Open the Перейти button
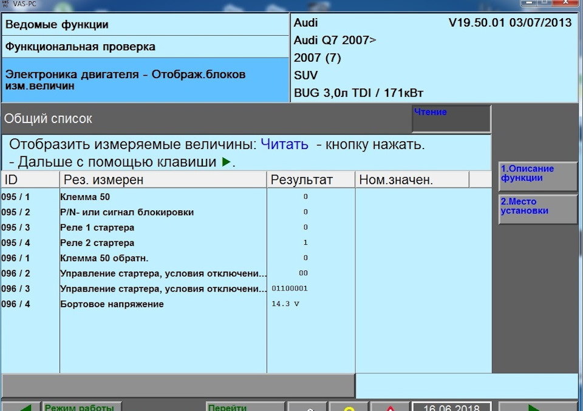Image resolution: width=583 pixels, height=411 pixels. [245, 407]
